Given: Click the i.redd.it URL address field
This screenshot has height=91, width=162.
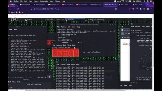Looking at the screenshot, I should (73, 9).
